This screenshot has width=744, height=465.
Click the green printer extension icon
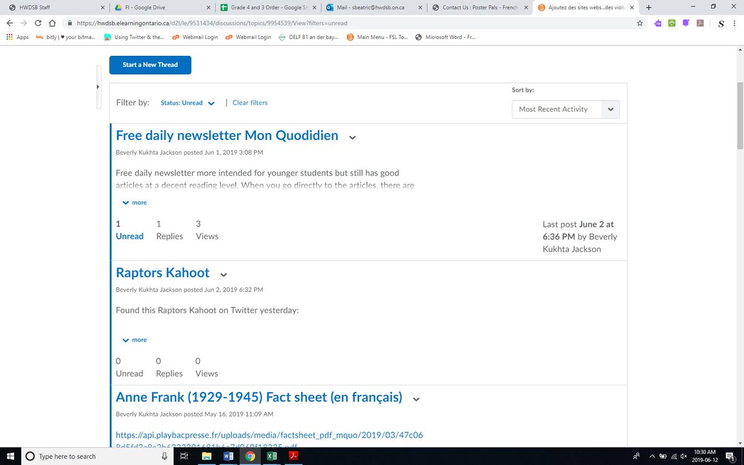pos(671,23)
